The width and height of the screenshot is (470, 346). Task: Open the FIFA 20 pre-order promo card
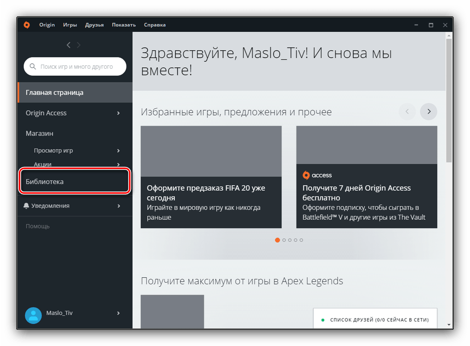coord(211,177)
